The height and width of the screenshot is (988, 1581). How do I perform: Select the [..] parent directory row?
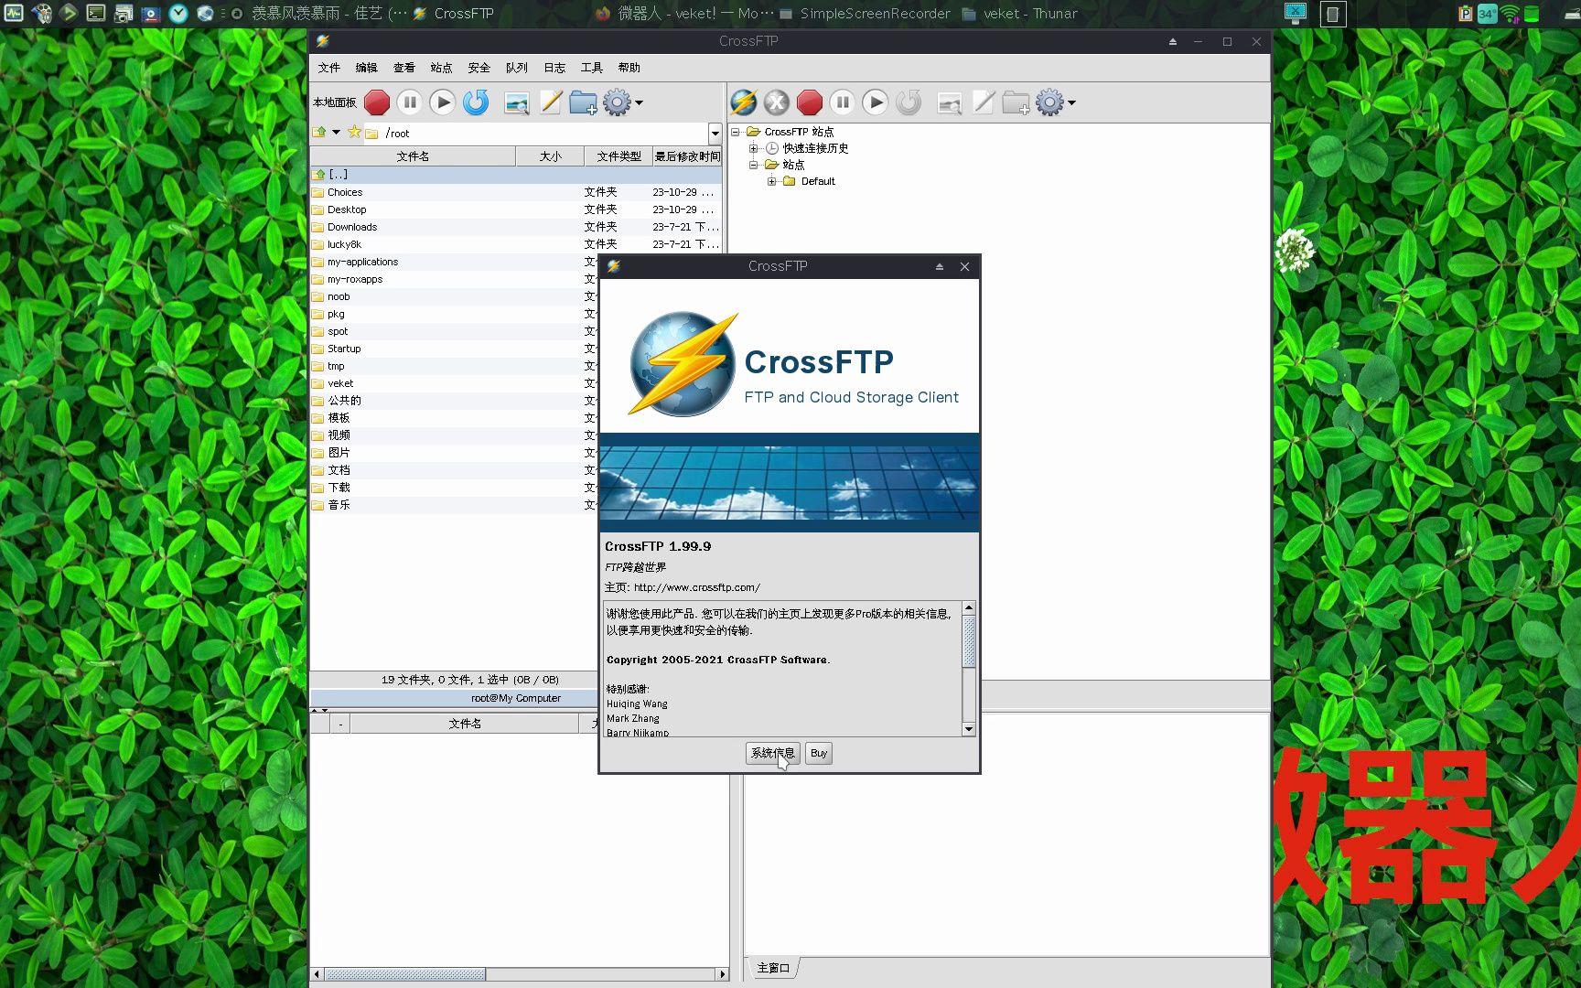coord(516,175)
